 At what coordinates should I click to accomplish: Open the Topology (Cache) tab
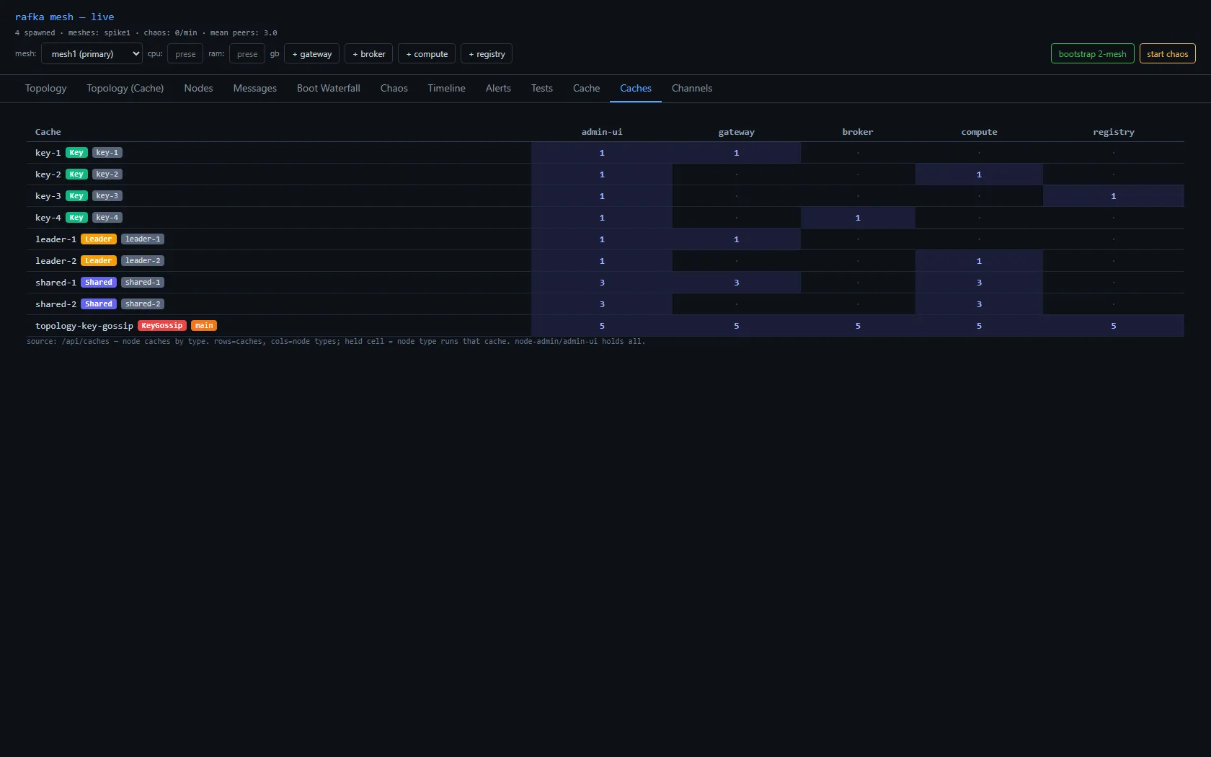pyautogui.click(x=125, y=88)
